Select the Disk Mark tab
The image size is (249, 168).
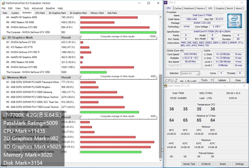coord(112,13)
